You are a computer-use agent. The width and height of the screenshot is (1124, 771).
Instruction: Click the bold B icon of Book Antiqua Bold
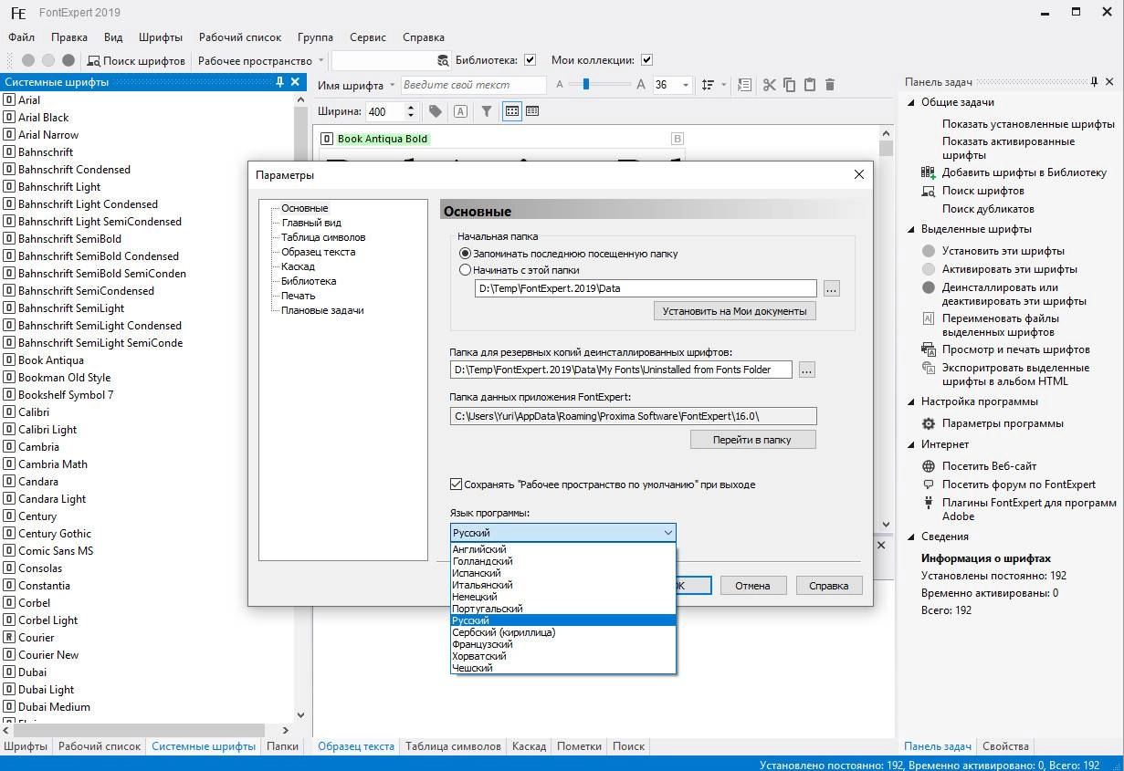677,139
